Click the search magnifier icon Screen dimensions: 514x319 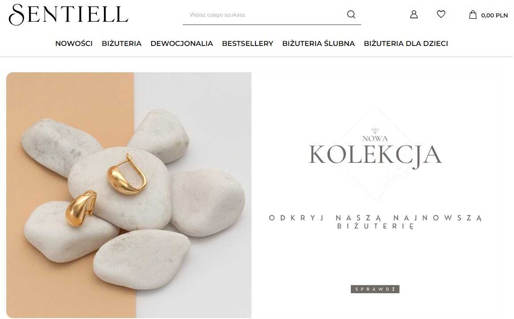351,14
